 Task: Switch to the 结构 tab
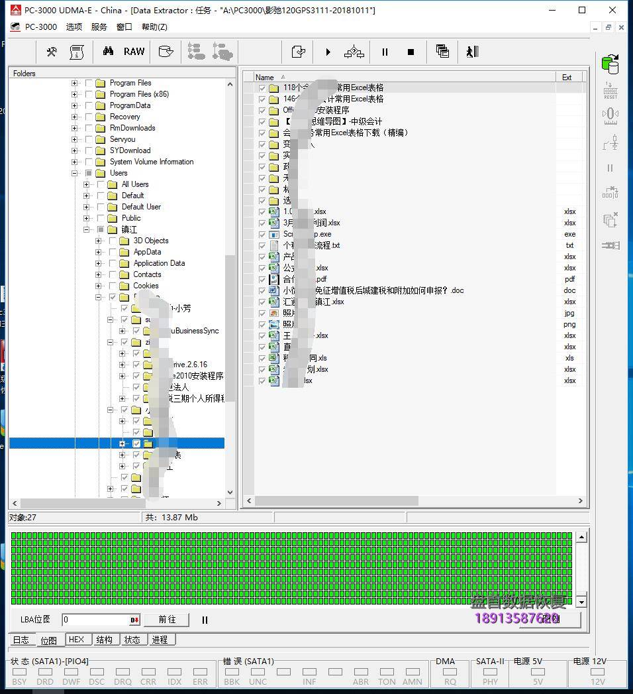(x=105, y=640)
